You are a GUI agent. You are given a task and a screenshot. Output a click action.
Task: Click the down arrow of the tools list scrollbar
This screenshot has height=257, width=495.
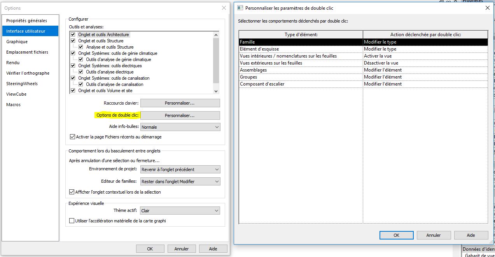(216, 91)
